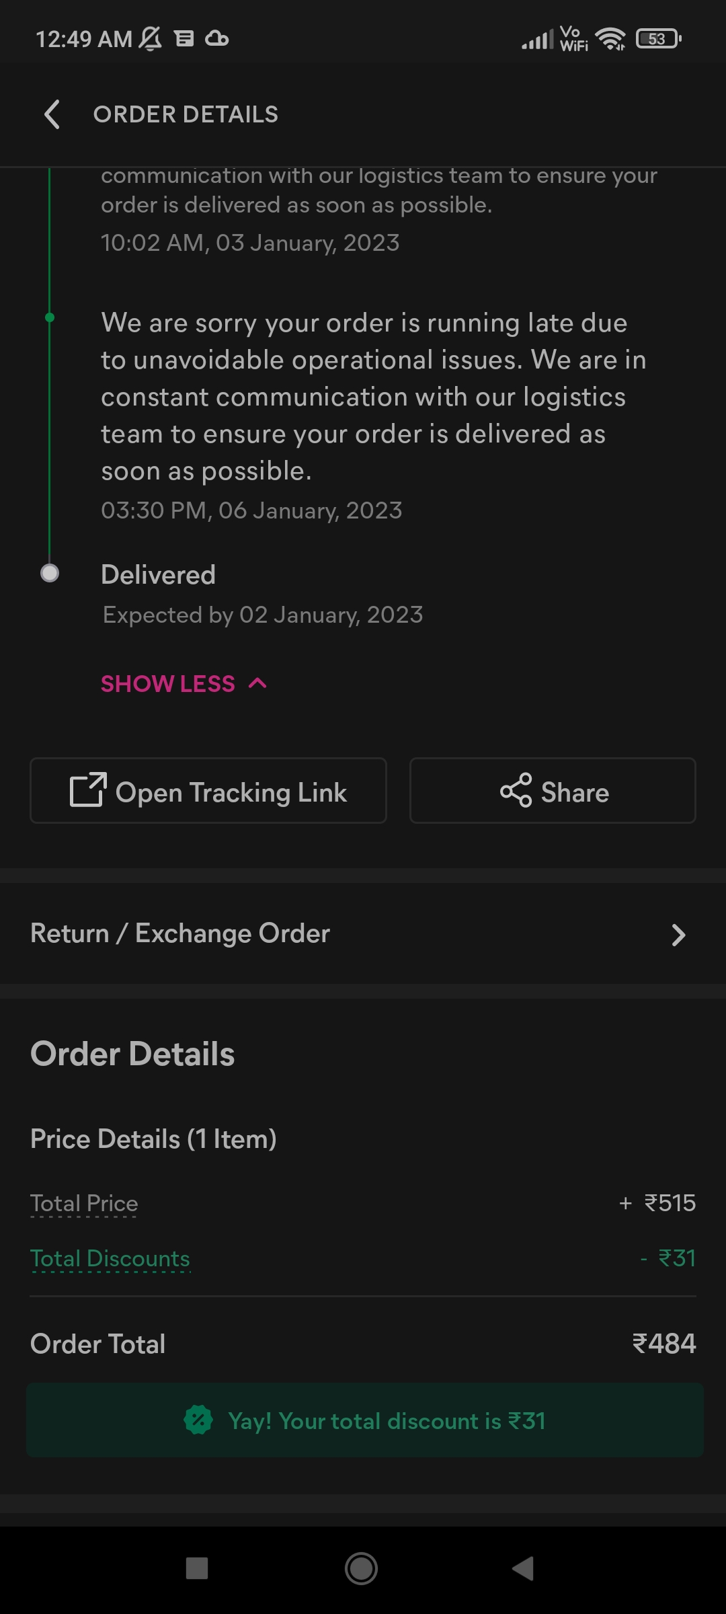Open the Return / Exchange Order row
726x1614 pixels.
(x=180, y=933)
